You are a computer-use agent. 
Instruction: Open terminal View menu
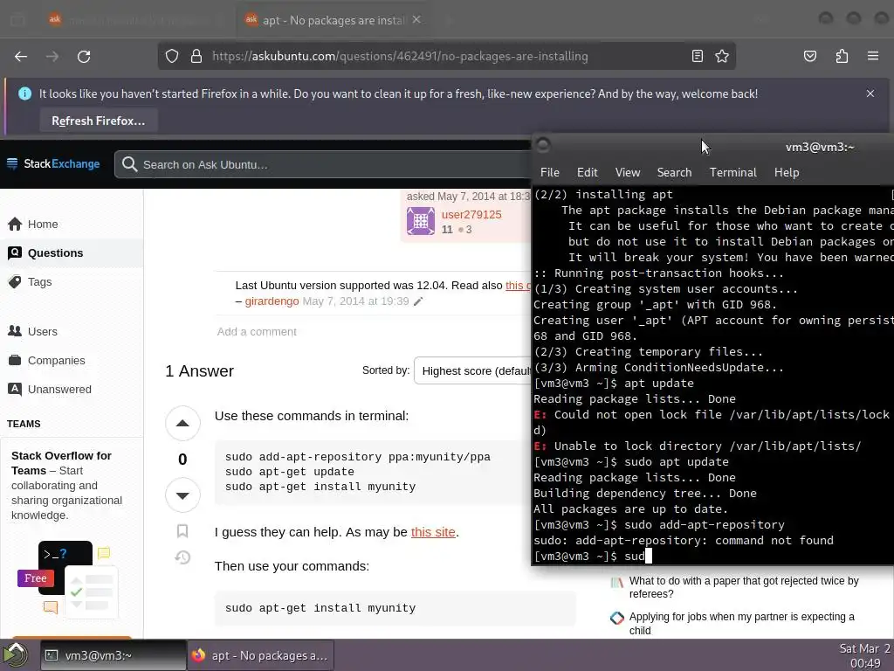(x=628, y=172)
